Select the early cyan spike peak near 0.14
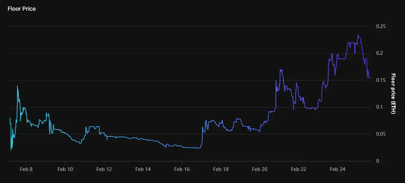The height and width of the screenshot is (183, 405). point(17,86)
